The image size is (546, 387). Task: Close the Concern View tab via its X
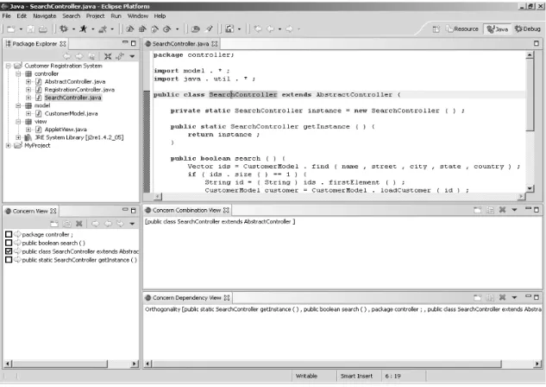pyautogui.click(x=53, y=211)
